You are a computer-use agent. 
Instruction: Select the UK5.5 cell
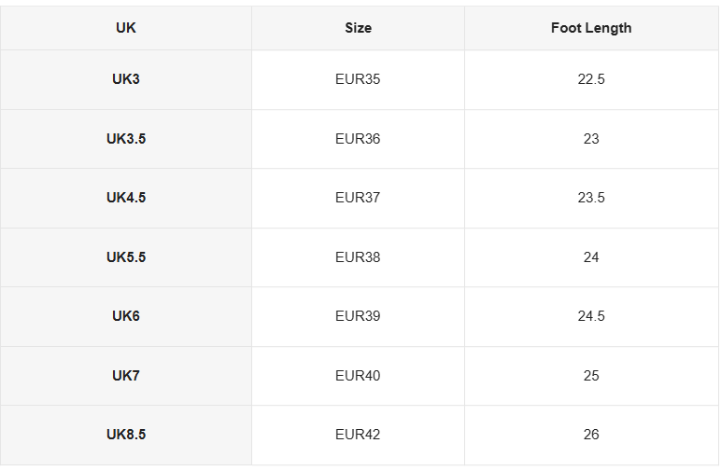(x=126, y=257)
